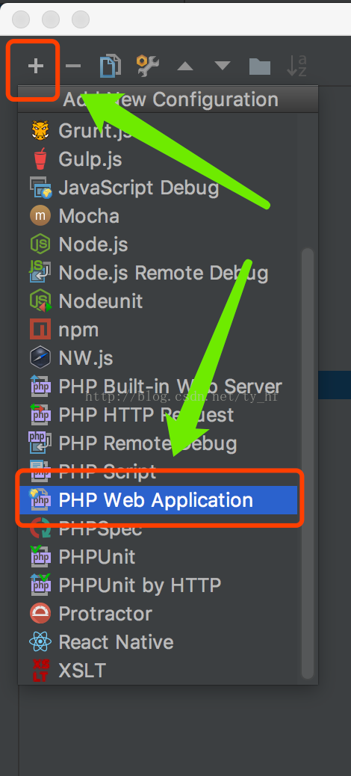
Task: Choose the PHP Web Application label
Action: coord(156,500)
